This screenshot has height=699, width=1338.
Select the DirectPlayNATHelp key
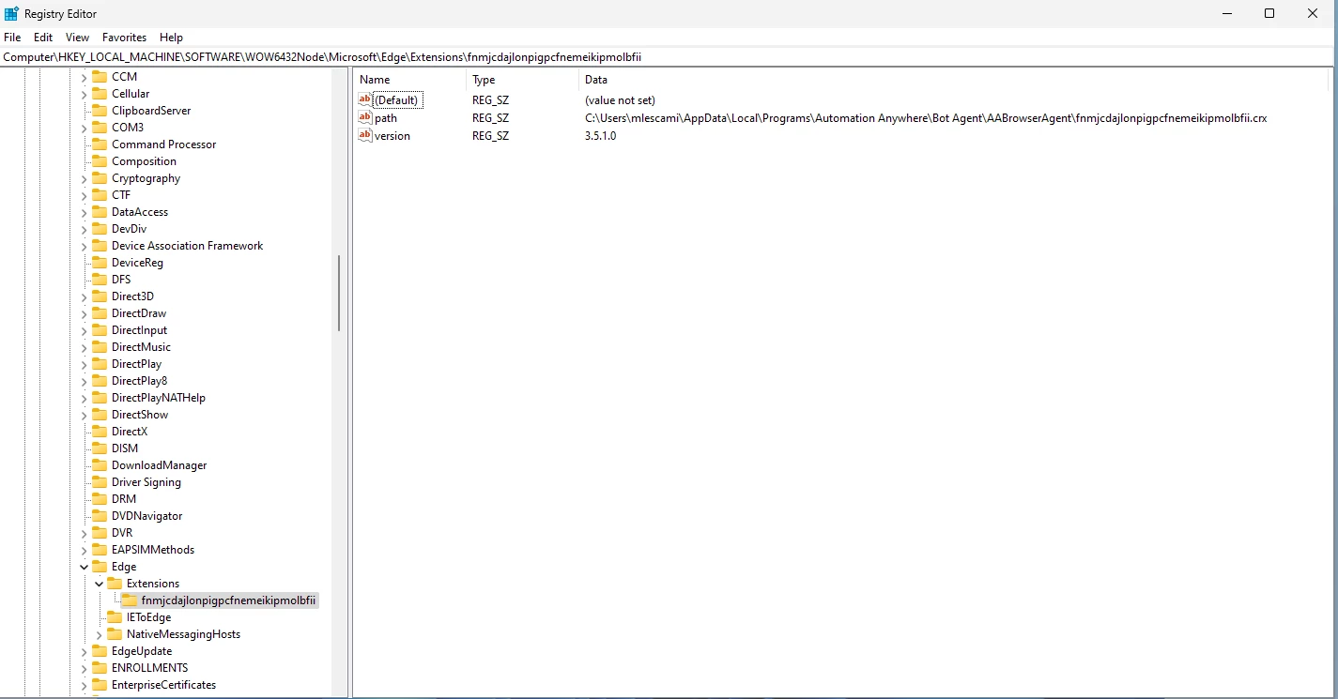tap(158, 398)
